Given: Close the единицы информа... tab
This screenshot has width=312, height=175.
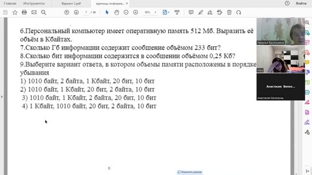Looking at the screenshot, I should click(127, 3).
